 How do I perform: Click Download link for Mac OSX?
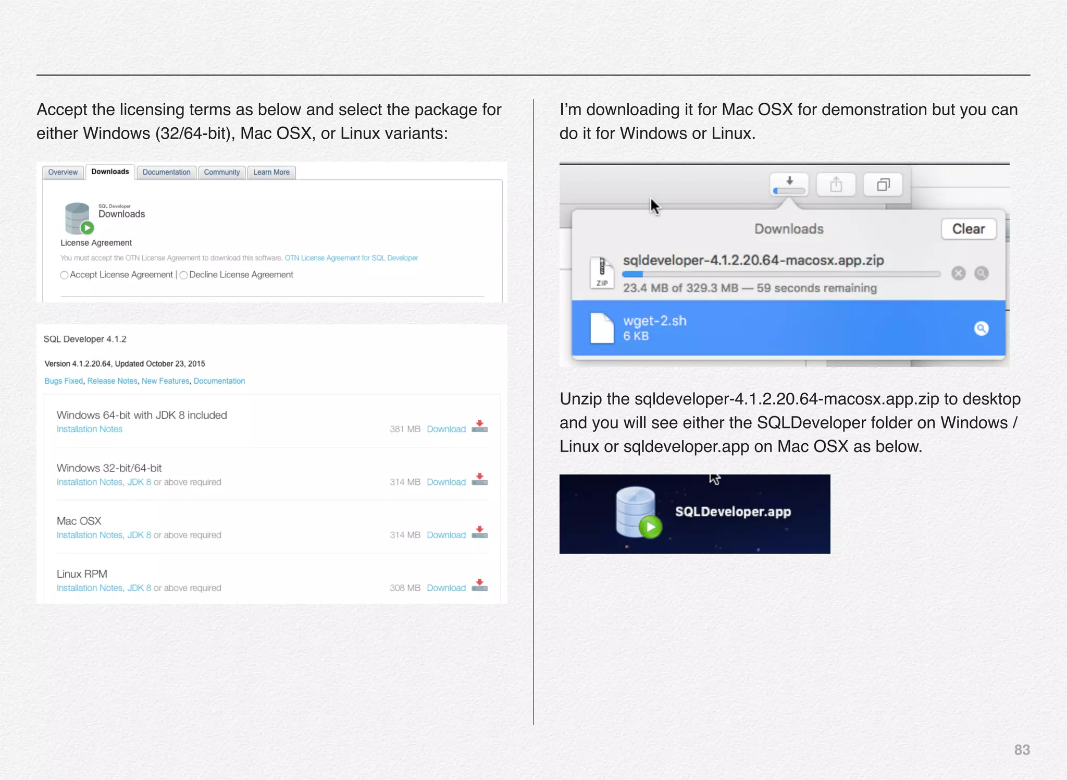point(446,535)
